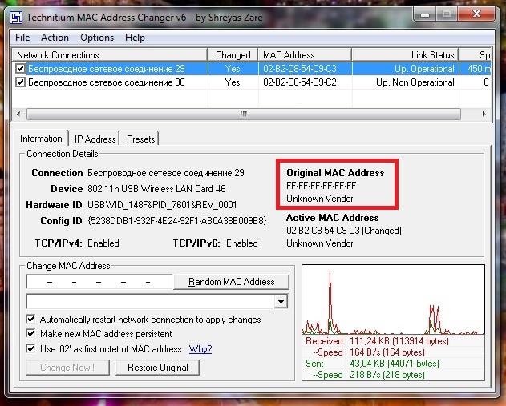Open the File menu
This screenshot has width=506, height=406.
[22, 38]
